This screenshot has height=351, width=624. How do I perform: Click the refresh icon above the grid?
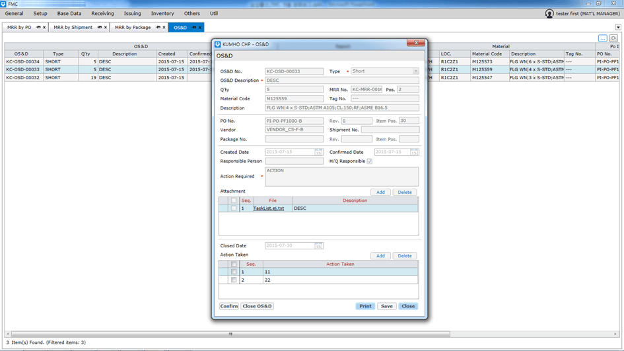pyautogui.click(x=613, y=38)
